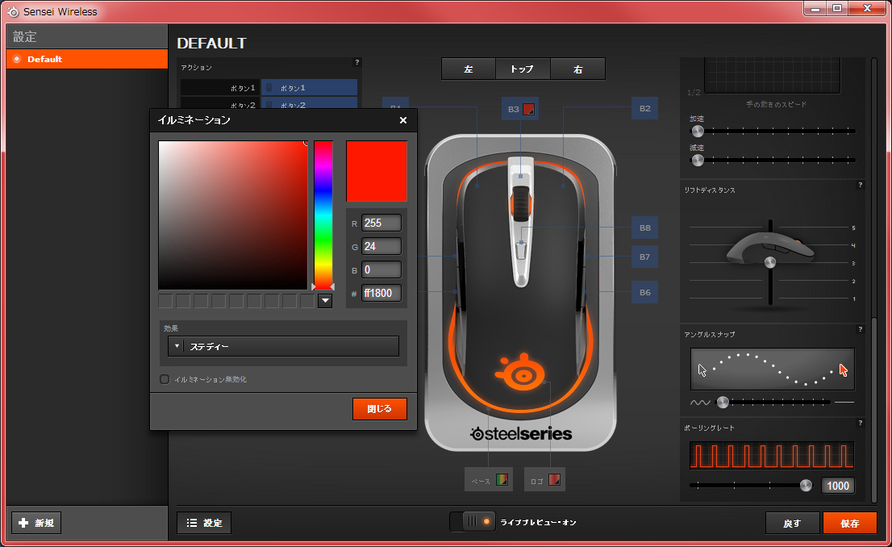Viewport: 892px width, 547px height.
Task: Open help for アクション panel
Action: click(x=356, y=62)
